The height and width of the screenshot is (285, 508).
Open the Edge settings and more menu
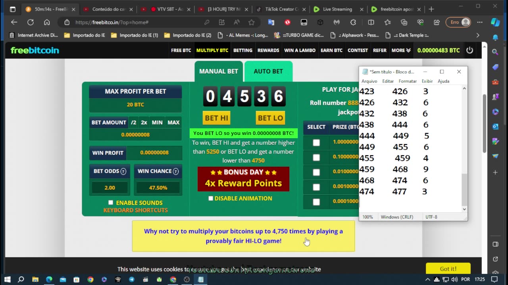[x=479, y=23]
